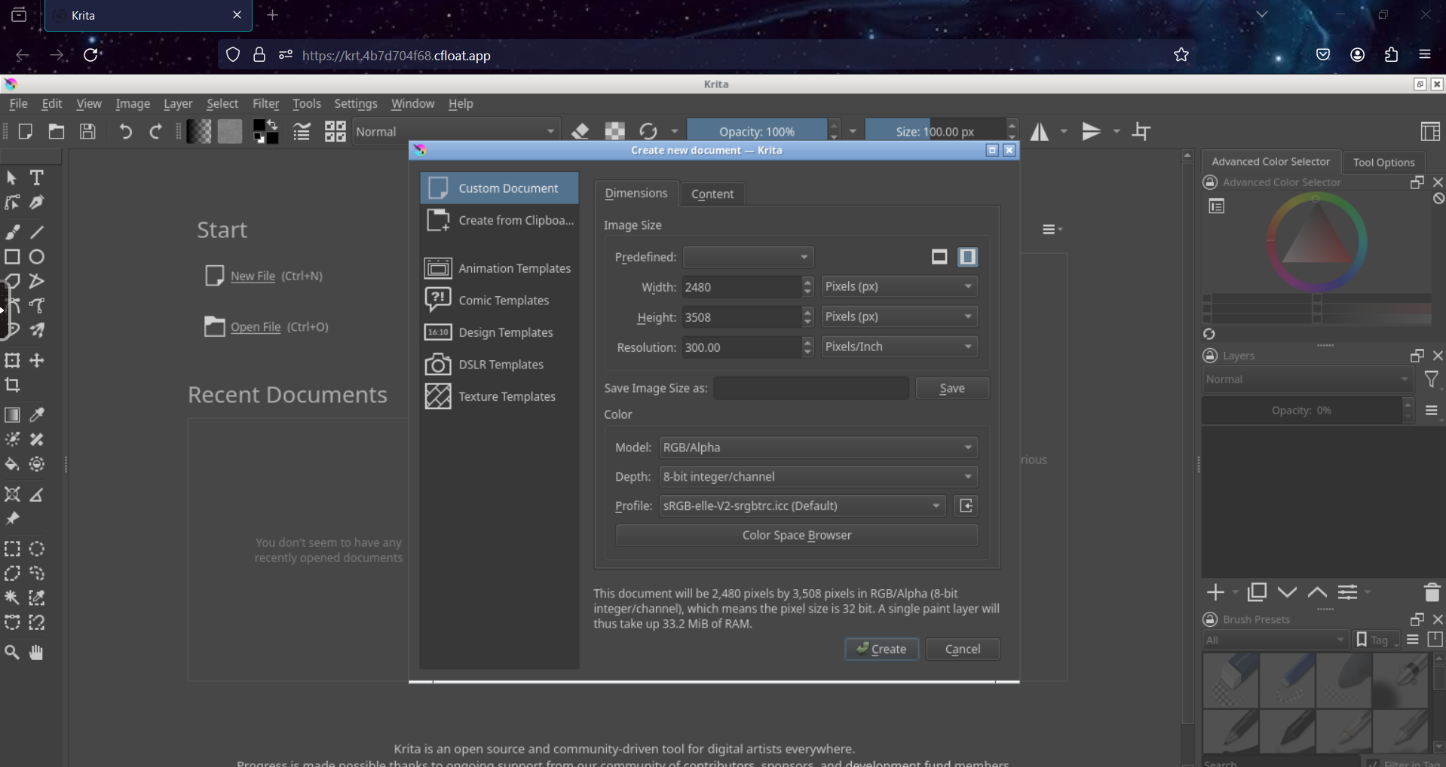Viewport: 1446px width, 767px height.
Task: Select the Elliptical Selection tool
Action: [x=36, y=549]
